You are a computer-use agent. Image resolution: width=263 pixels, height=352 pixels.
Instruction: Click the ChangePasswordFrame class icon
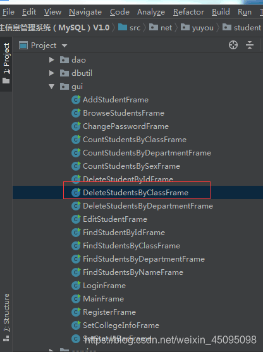[x=76, y=126]
